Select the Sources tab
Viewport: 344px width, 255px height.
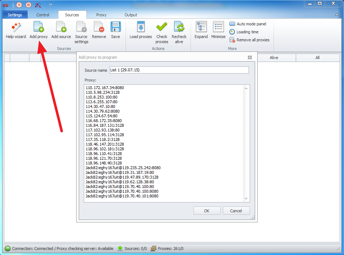tap(72, 15)
